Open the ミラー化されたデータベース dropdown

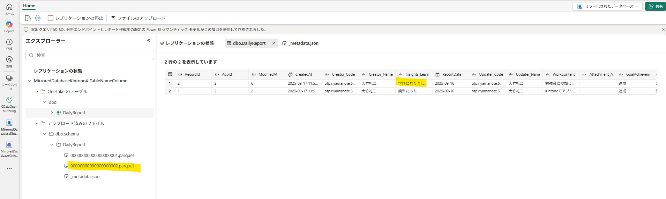pyautogui.click(x=607, y=6)
